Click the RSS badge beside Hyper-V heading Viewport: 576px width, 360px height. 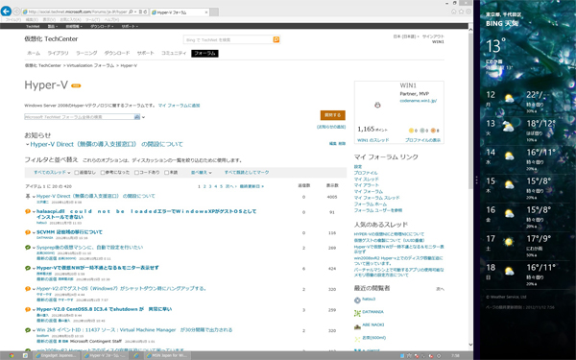pyautogui.click(x=76, y=85)
